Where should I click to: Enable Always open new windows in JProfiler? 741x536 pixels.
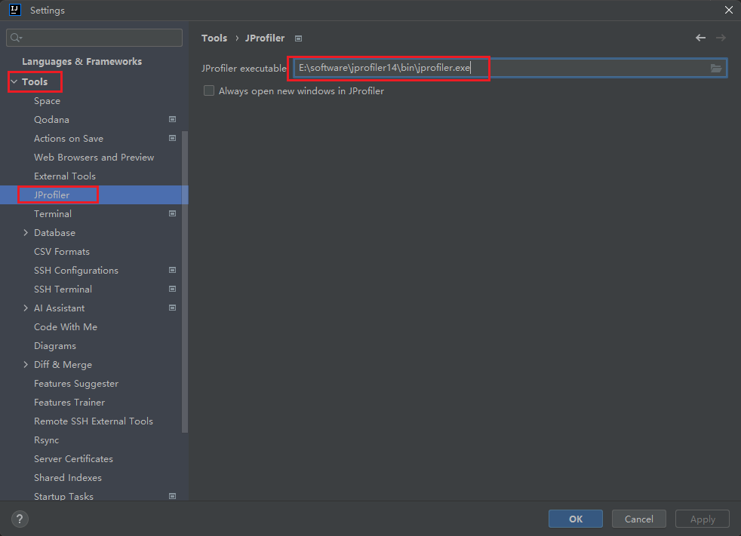(209, 90)
